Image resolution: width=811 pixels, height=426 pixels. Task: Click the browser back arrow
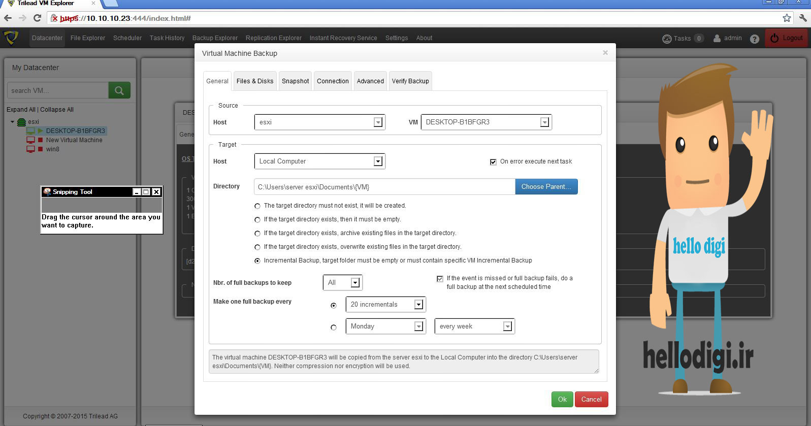point(8,18)
